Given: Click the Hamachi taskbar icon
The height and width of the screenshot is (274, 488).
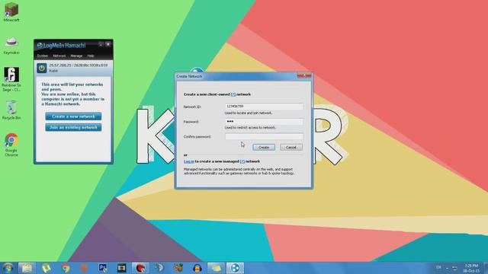Looking at the screenshot, I should [x=235, y=268].
